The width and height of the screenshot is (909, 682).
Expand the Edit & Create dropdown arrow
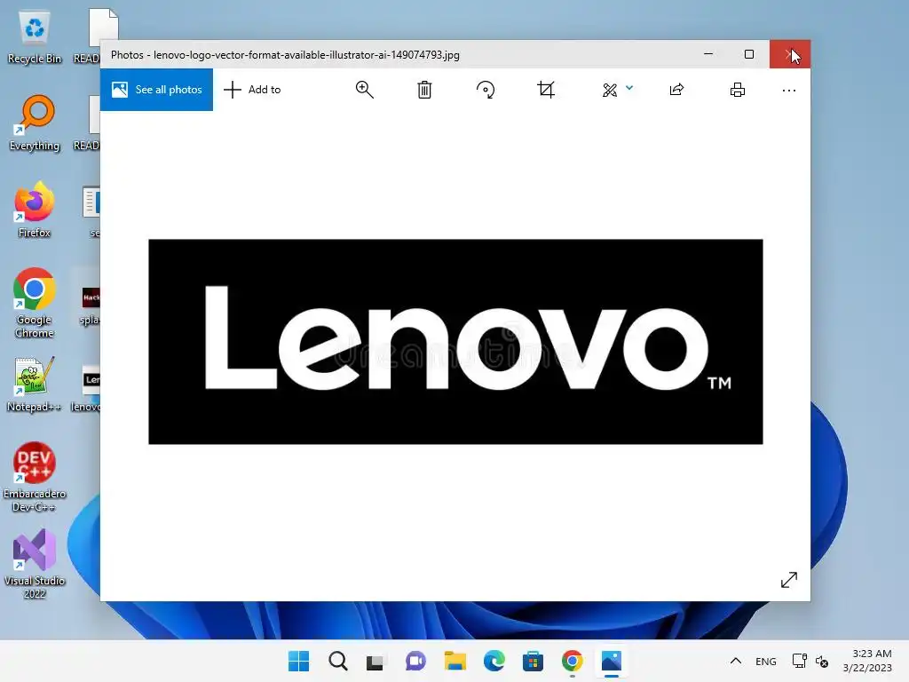629,88
